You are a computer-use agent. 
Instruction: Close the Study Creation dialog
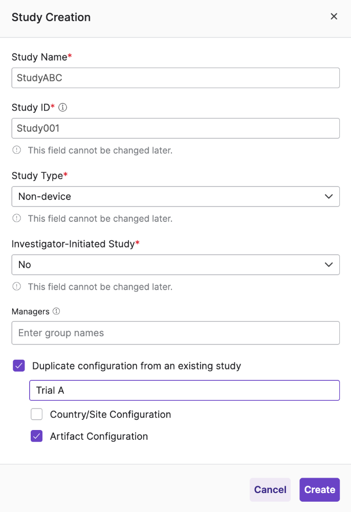pos(334,16)
